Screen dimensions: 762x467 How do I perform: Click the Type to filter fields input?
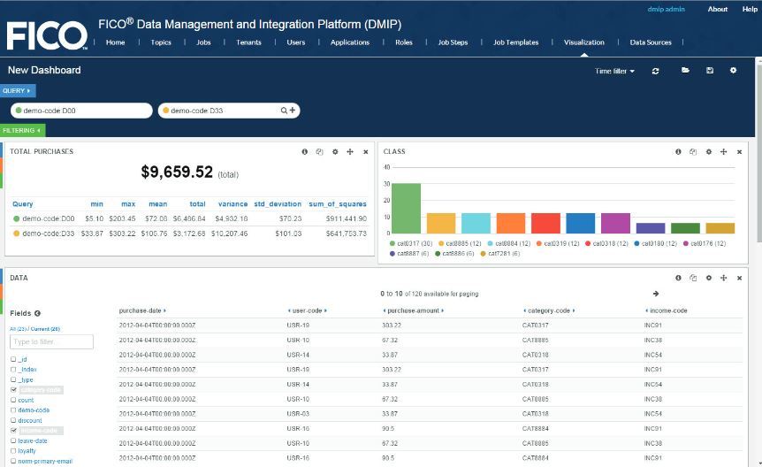click(51, 341)
